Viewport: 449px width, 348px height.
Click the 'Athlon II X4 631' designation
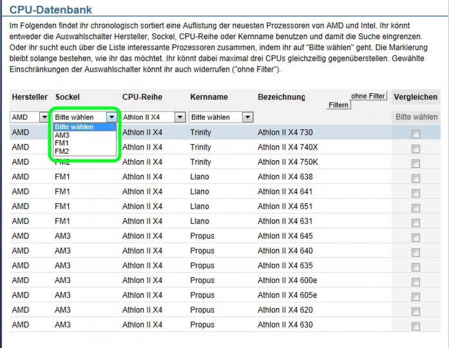click(285, 221)
